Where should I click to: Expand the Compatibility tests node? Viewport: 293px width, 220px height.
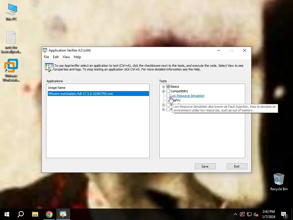[163, 91]
